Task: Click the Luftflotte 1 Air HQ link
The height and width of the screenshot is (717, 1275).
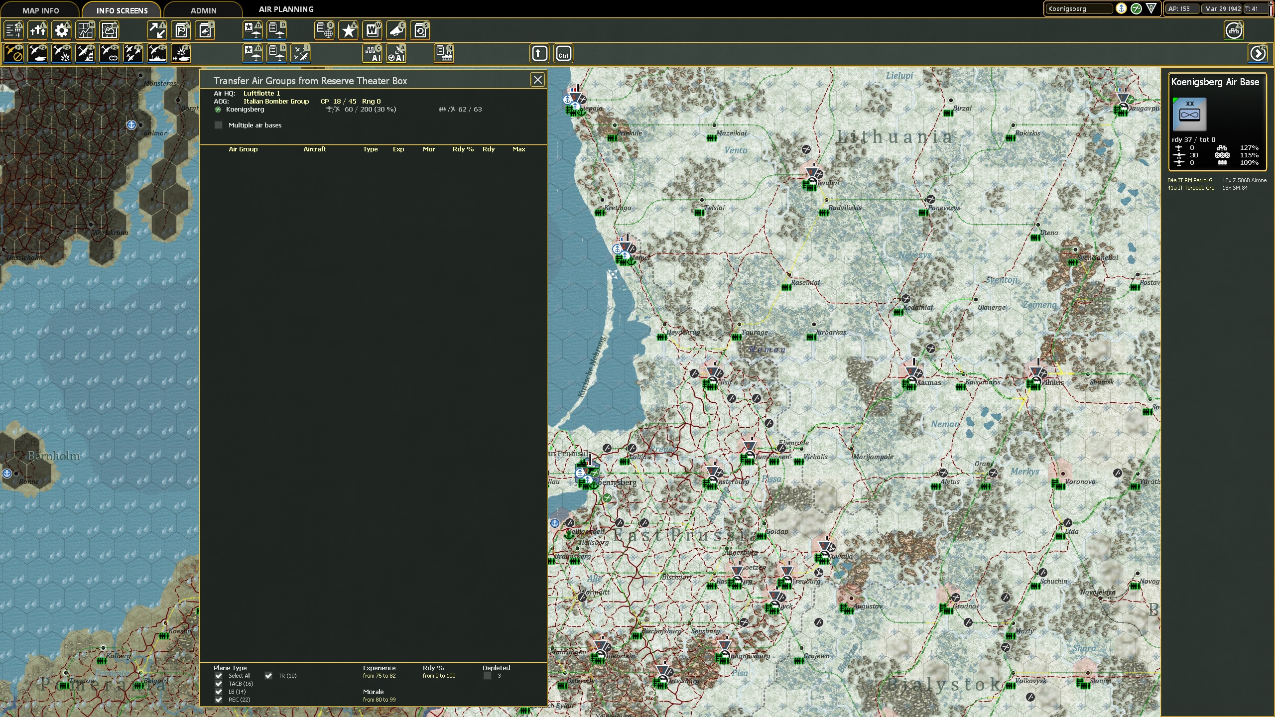Action: pos(261,93)
